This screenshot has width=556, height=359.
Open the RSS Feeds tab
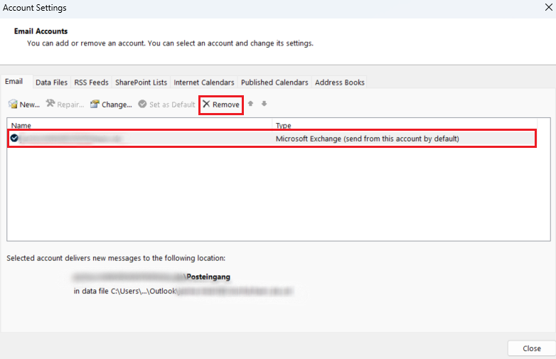click(91, 82)
